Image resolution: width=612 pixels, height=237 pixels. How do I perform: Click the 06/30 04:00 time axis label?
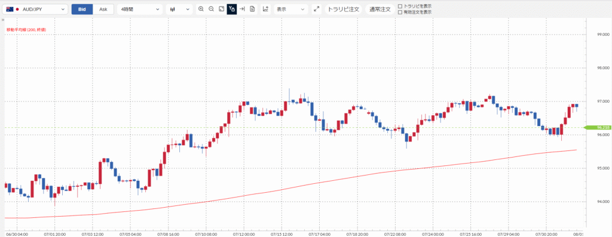(17, 234)
